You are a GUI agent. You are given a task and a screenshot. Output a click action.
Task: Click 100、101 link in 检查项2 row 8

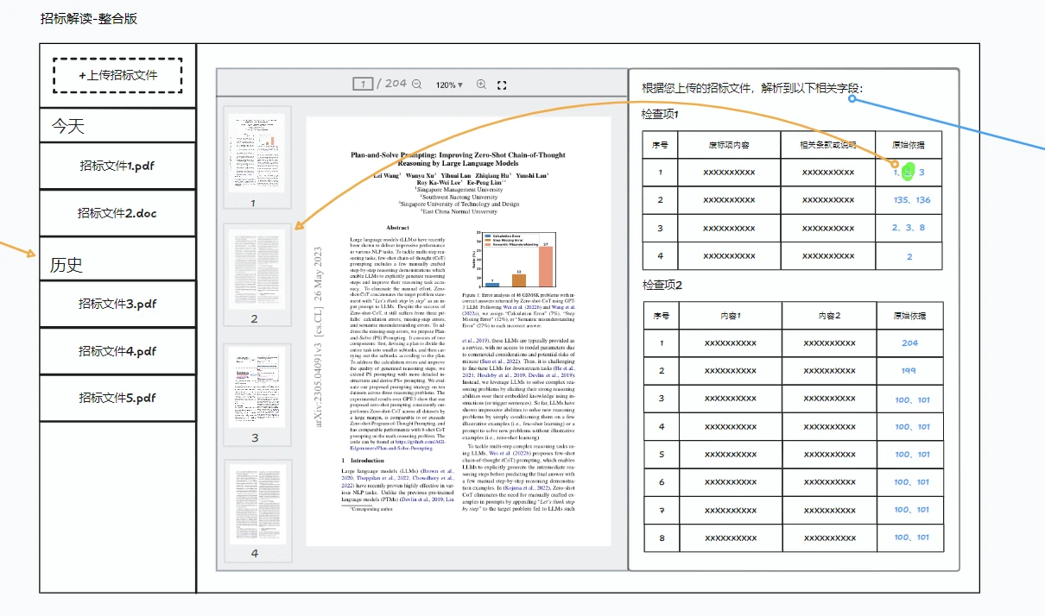pyautogui.click(x=912, y=537)
